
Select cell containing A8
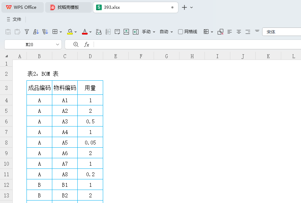coord(65,174)
